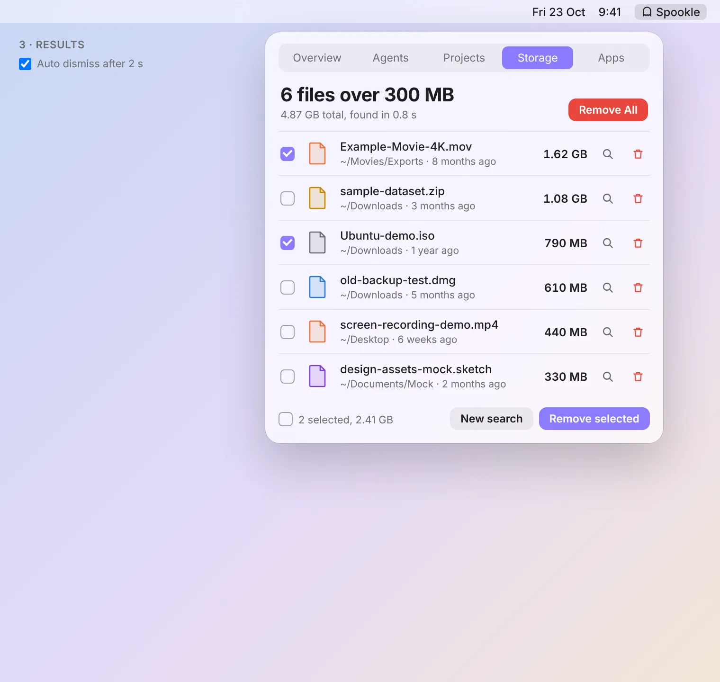Image resolution: width=720 pixels, height=682 pixels.
Task: Click the trash icon for old-backup-test.dmg
Action: (x=638, y=287)
